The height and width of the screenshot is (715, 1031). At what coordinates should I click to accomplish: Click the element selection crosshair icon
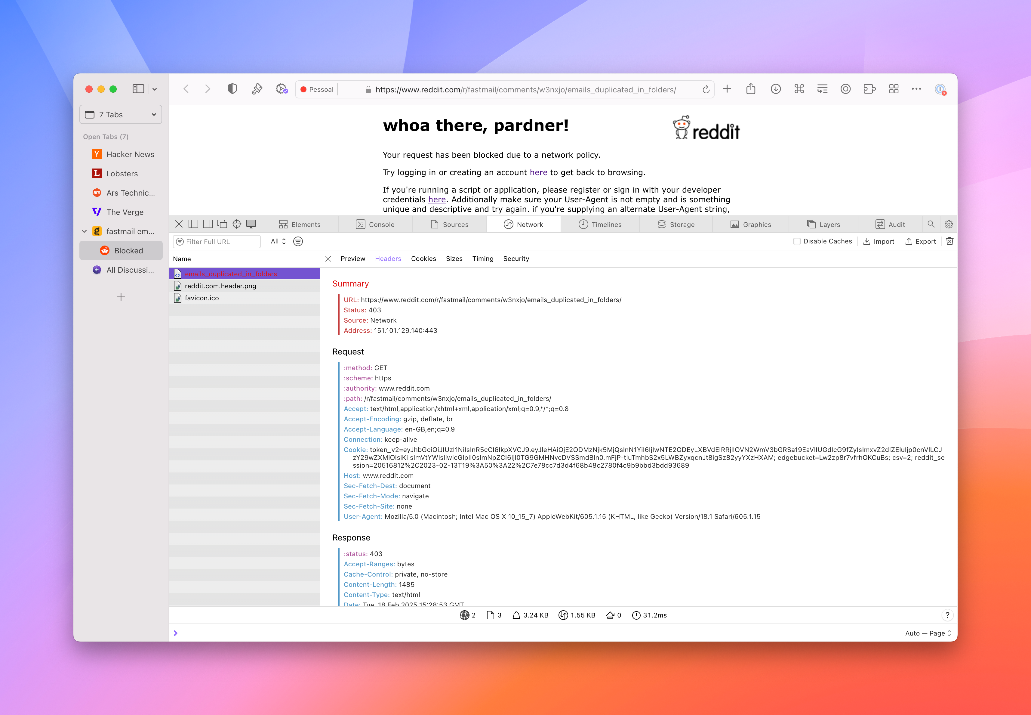click(236, 224)
